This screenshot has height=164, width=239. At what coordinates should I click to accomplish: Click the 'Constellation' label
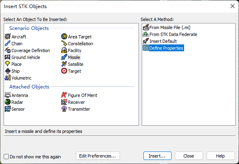[x=80, y=44]
